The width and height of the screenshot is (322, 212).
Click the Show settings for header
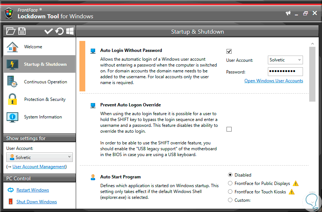coord(40,138)
